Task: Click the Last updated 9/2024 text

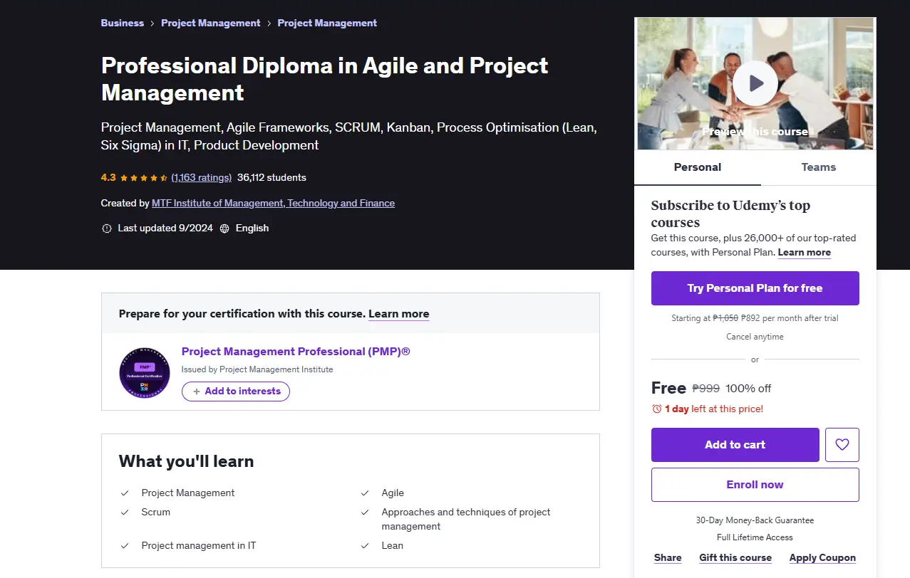Action: click(165, 228)
